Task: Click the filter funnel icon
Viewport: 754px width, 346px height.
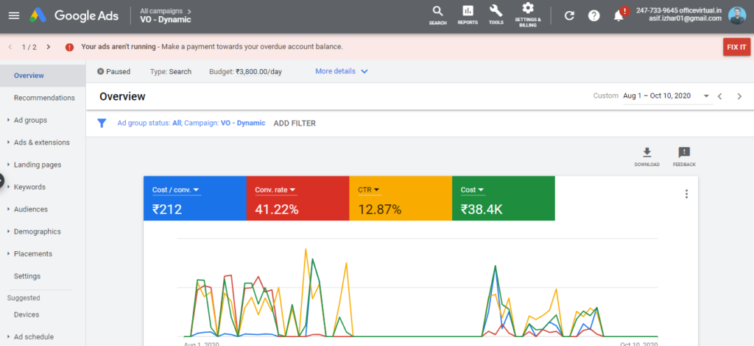Action: pos(102,123)
